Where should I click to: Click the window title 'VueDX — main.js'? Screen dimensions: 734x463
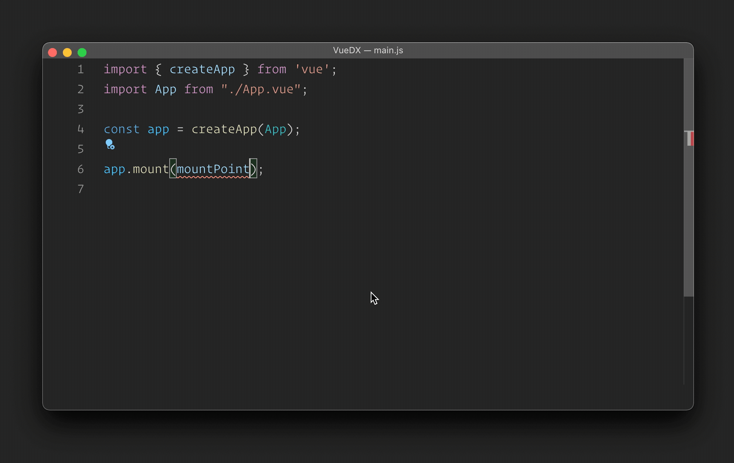[x=368, y=50]
